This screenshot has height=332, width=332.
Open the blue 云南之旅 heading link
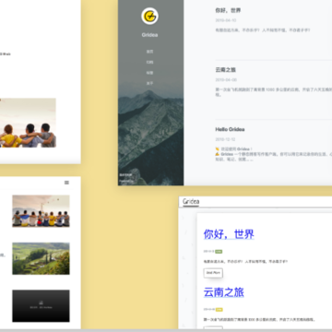click(224, 292)
